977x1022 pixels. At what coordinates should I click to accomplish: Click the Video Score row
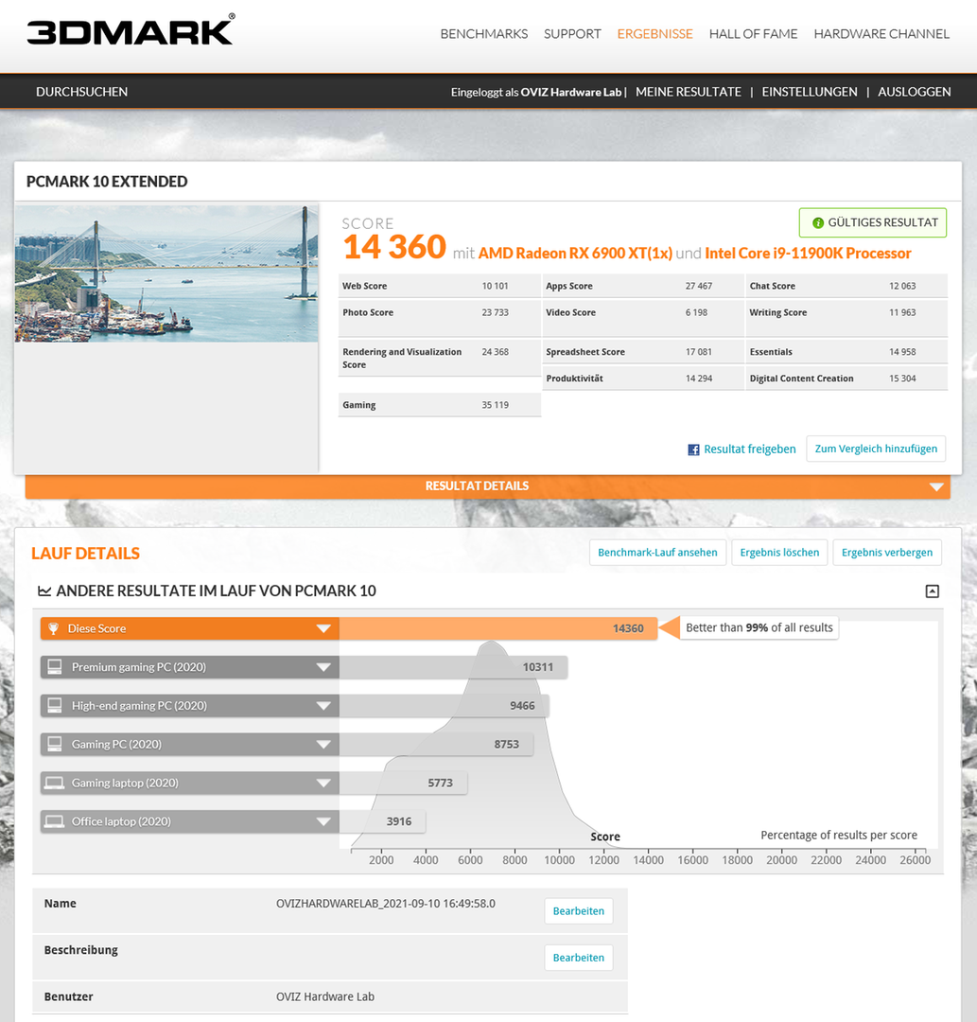[643, 319]
